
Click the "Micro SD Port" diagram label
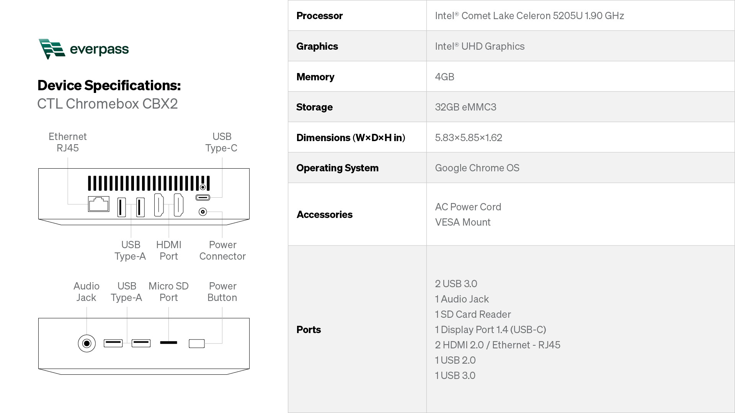click(x=168, y=292)
